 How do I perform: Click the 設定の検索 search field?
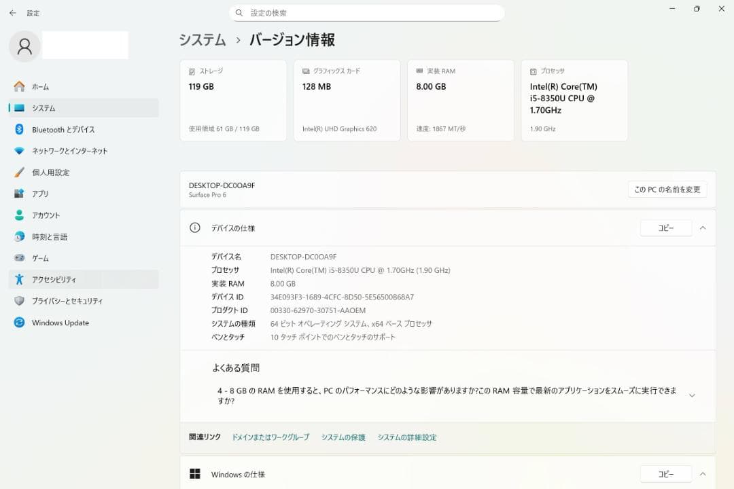(x=368, y=12)
